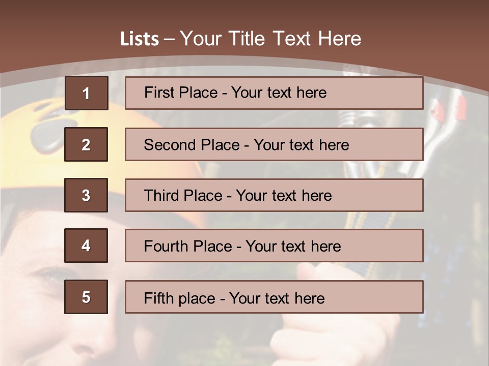
Task: Click the bold word Lists in title
Action: (x=140, y=39)
